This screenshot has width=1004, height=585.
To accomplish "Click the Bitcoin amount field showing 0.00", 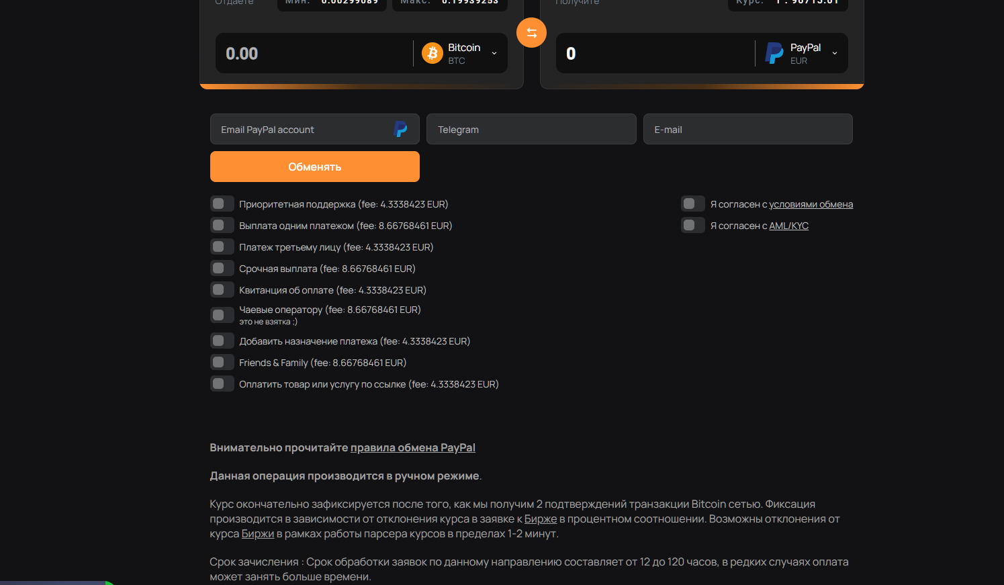I will (312, 53).
